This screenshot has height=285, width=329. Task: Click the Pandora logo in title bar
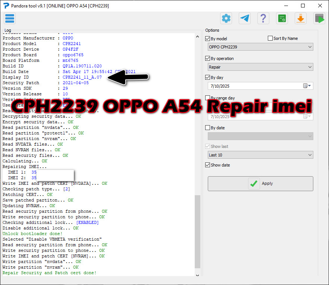coord(6,6)
